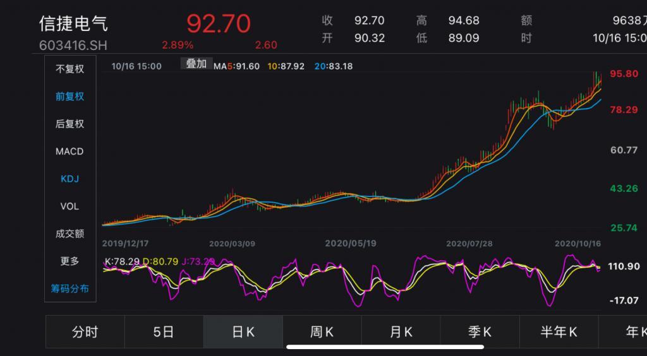
Task: Tap date label 2020/05/19 on axis
Action: 351,244
